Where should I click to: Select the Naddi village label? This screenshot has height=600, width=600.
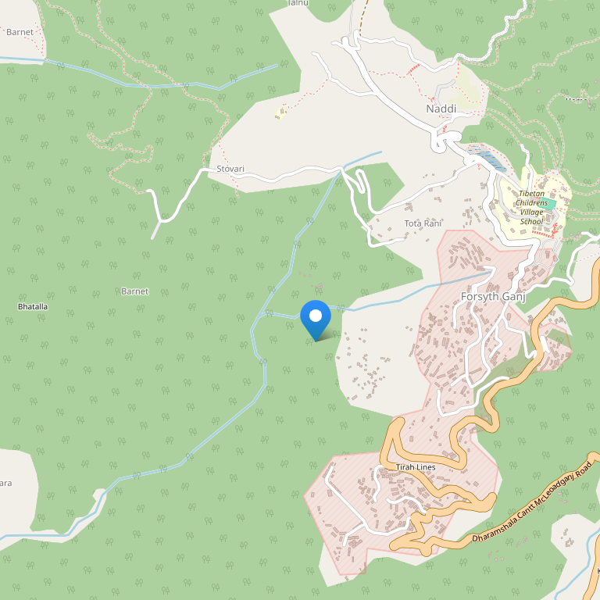(x=441, y=109)
